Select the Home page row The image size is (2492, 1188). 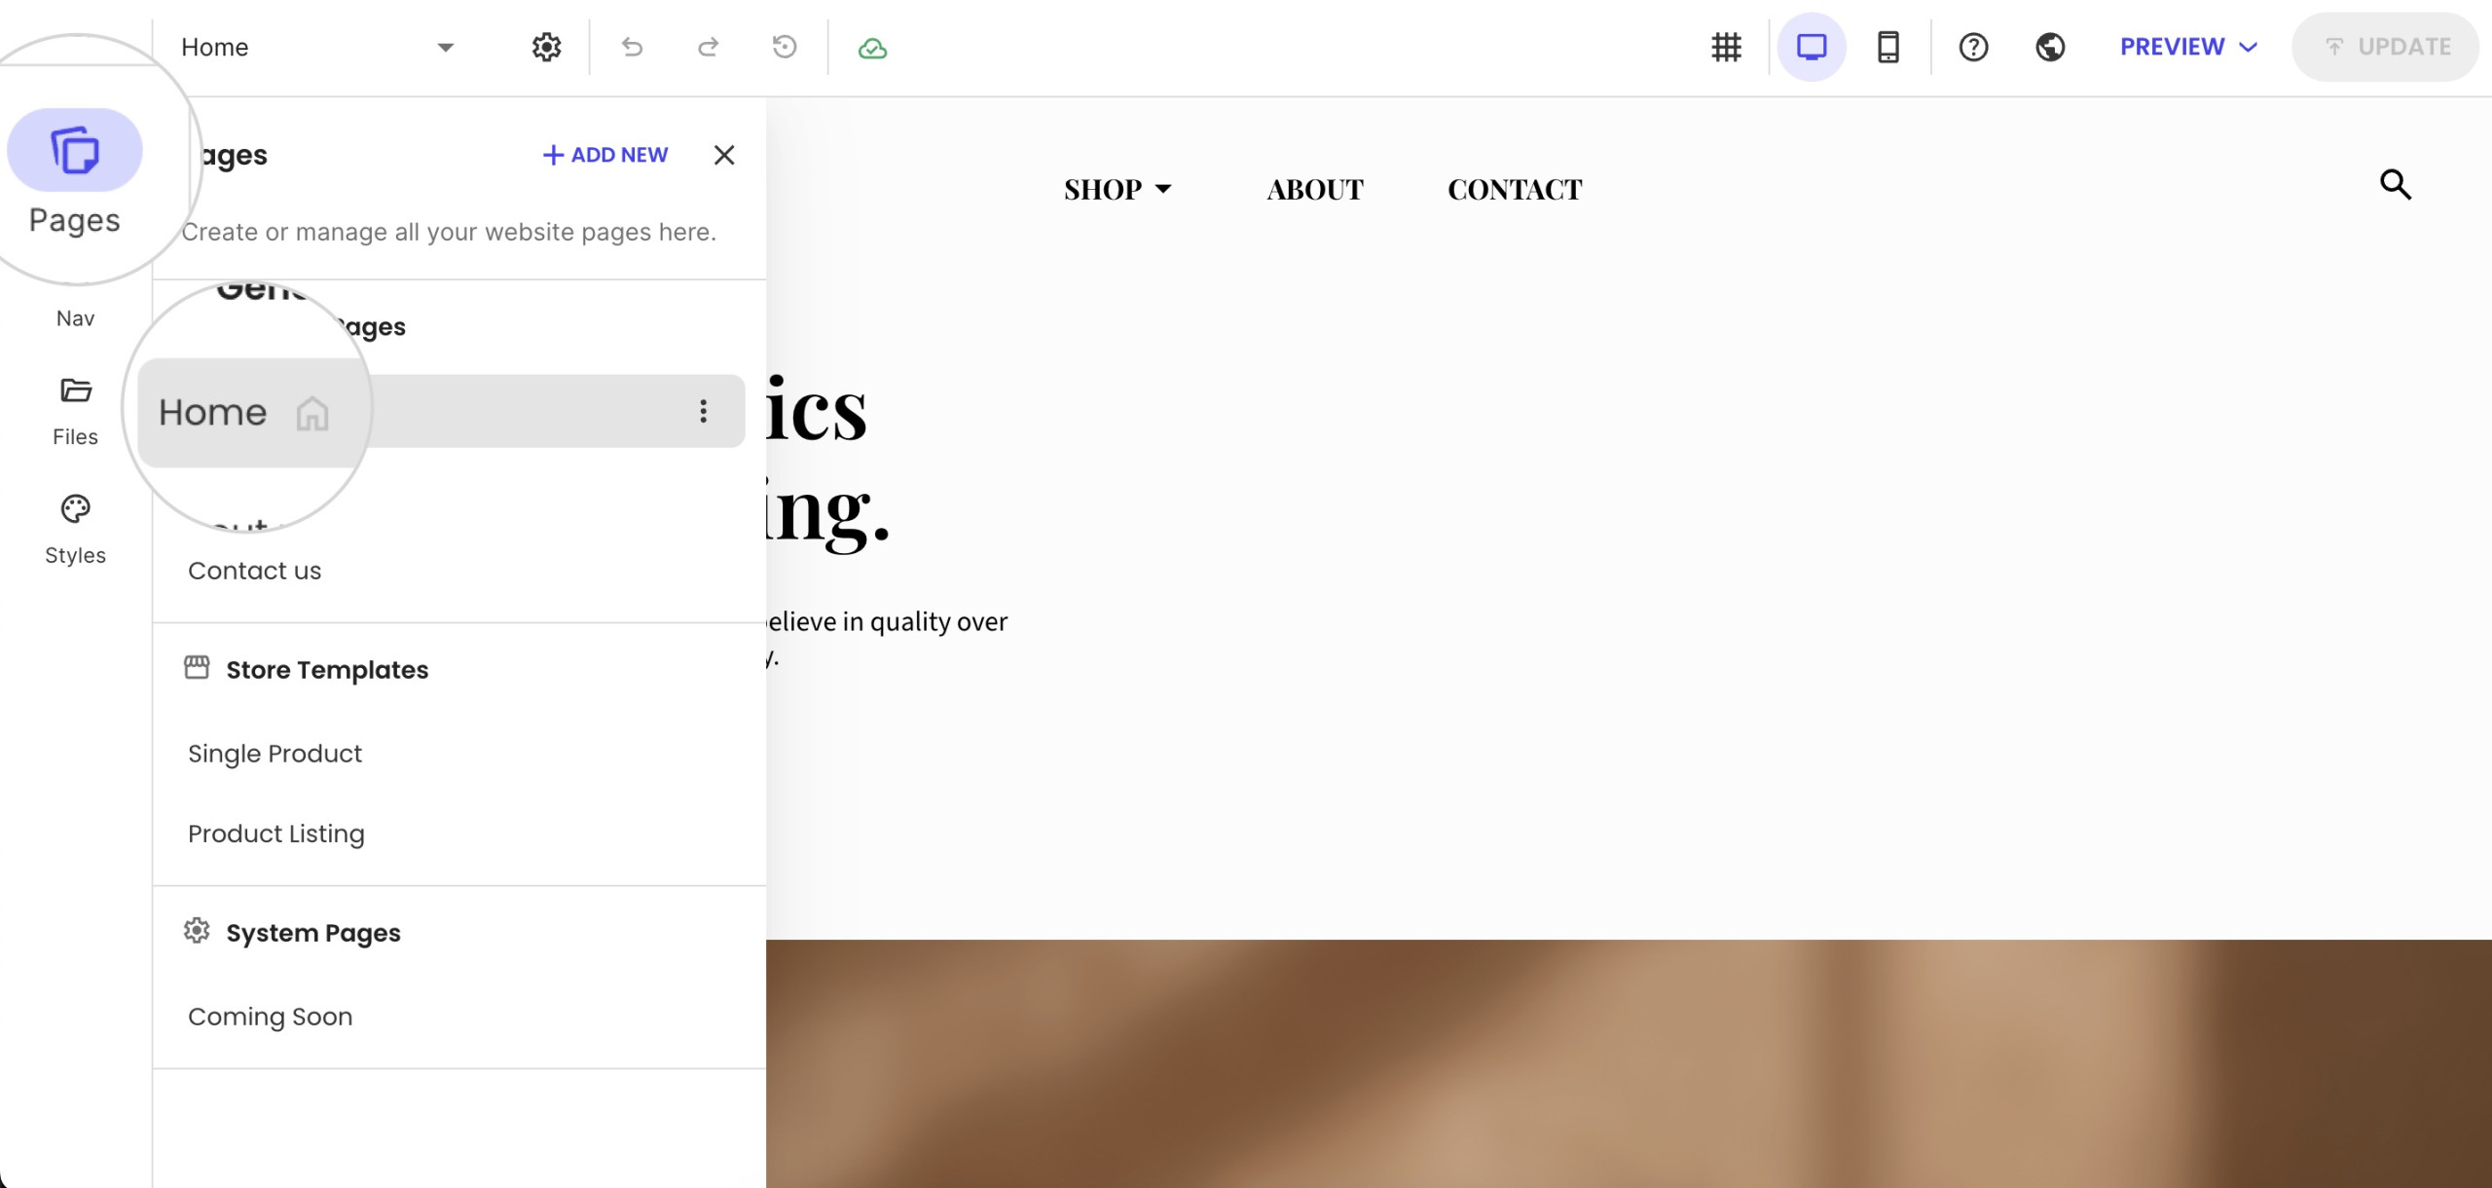[441, 411]
